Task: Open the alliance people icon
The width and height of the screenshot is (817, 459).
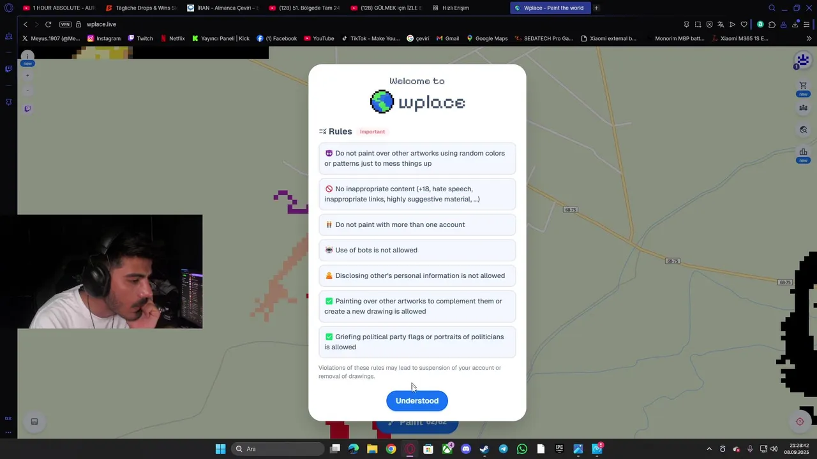Action: [803, 108]
